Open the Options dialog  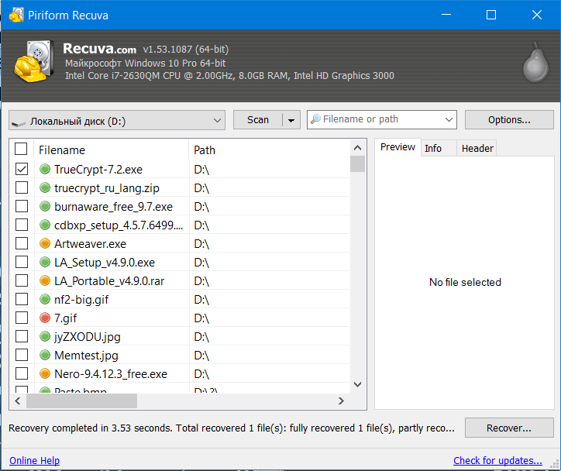[x=509, y=120]
